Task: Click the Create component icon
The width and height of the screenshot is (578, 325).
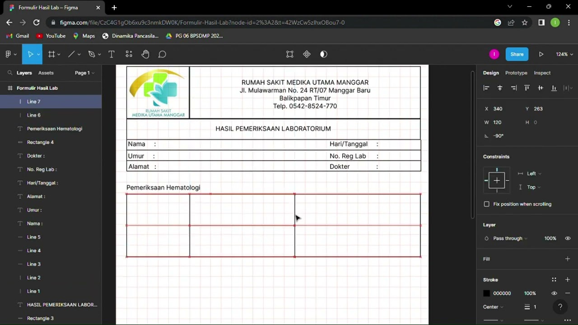Action: 307,54
